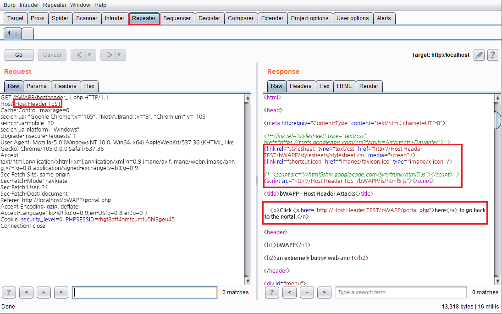Switch to the Target tool tab
The height and width of the screenshot is (314, 502).
16,18
